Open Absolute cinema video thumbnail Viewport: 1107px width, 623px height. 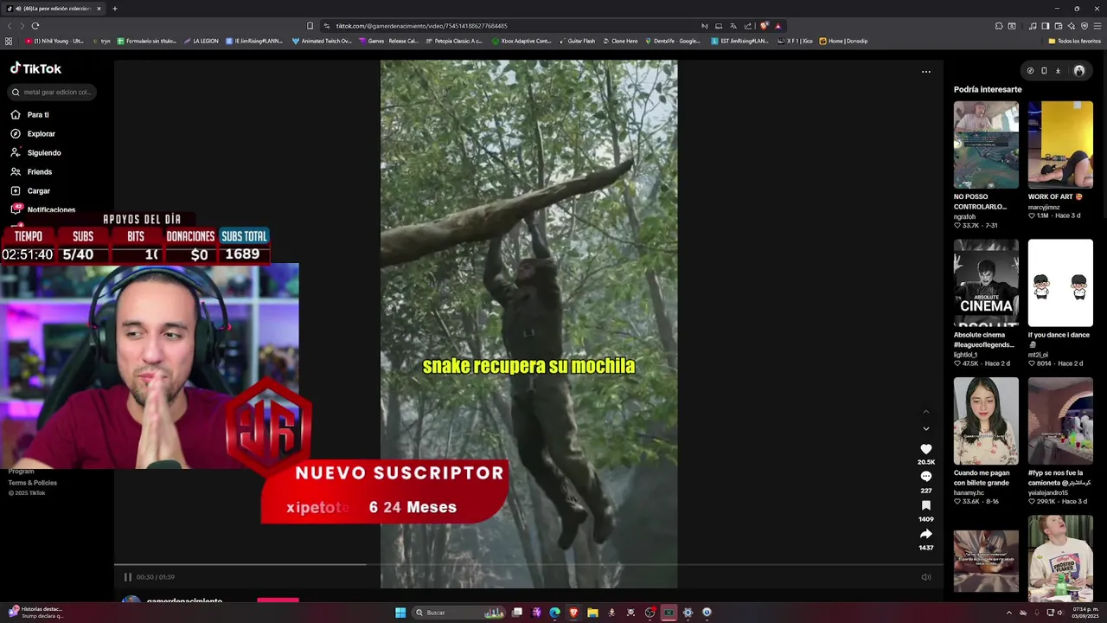tap(986, 283)
